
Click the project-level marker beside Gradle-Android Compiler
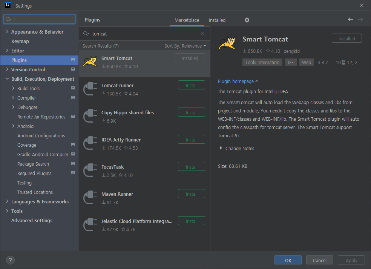pos(73,154)
